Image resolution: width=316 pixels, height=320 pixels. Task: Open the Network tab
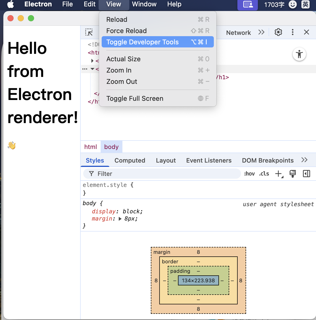238,33
